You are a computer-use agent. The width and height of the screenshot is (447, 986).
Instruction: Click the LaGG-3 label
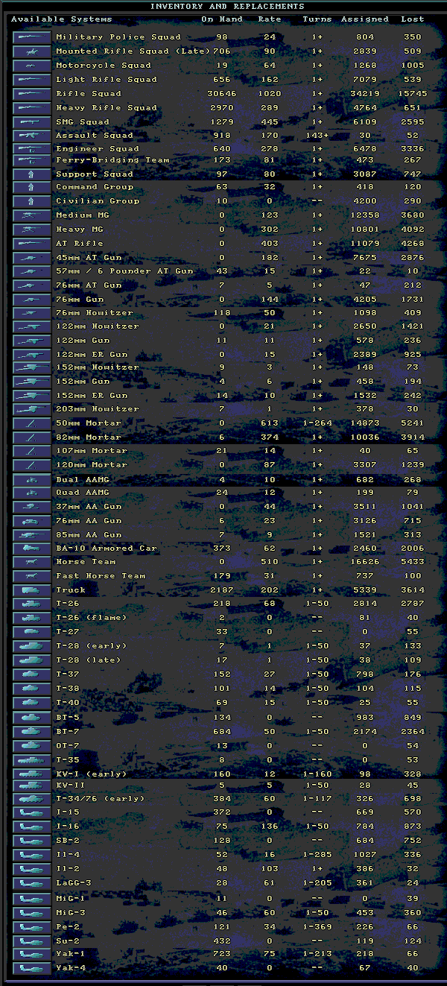click(x=74, y=883)
